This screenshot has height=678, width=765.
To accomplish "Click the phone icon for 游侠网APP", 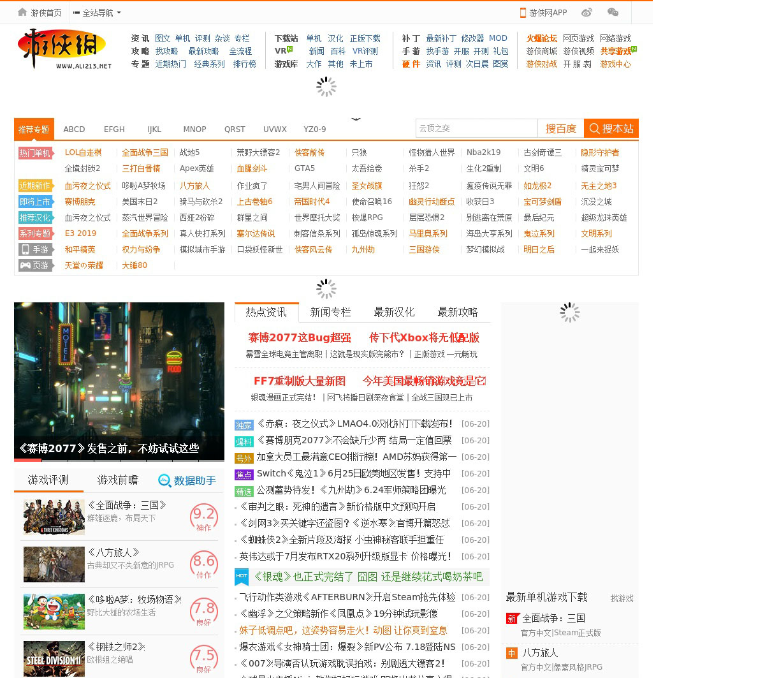I will 523,13.
